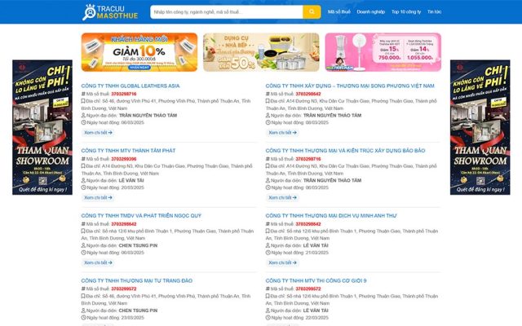
Task: Open Công ty Kiến Trúc Xây Dựng Bảo Bảo
Action: tap(345, 151)
